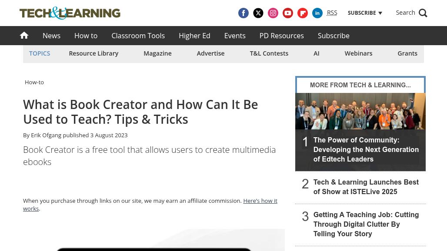The width and height of the screenshot is (447, 251).
Task: Open the Magazine topic link
Action: 158,53
